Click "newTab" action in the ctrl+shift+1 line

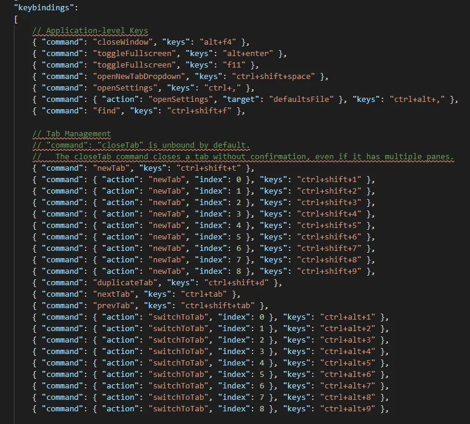tap(167, 180)
